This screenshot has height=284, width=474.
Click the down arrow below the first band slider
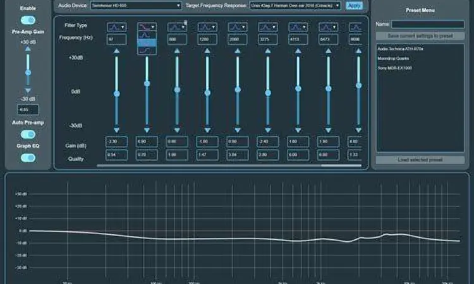[116, 130]
